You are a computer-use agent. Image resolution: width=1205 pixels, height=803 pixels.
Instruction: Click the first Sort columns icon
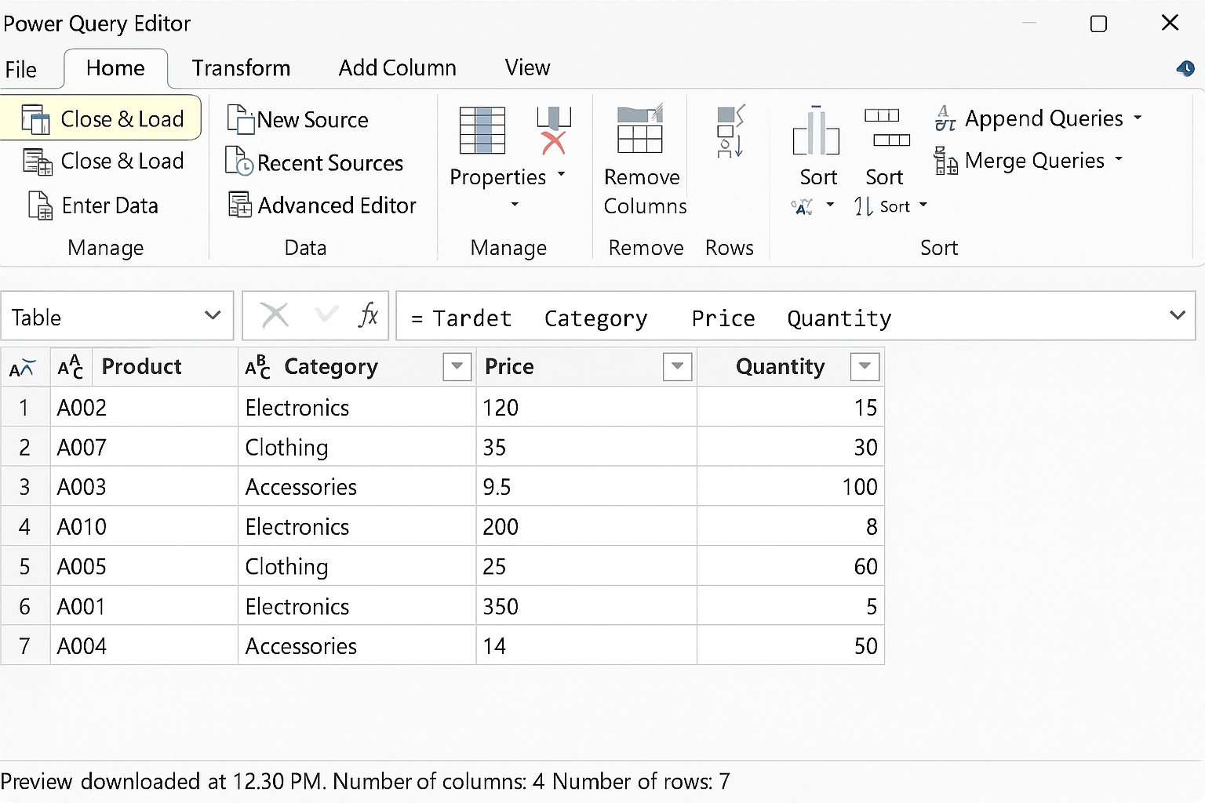pyautogui.click(x=816, y=131)
